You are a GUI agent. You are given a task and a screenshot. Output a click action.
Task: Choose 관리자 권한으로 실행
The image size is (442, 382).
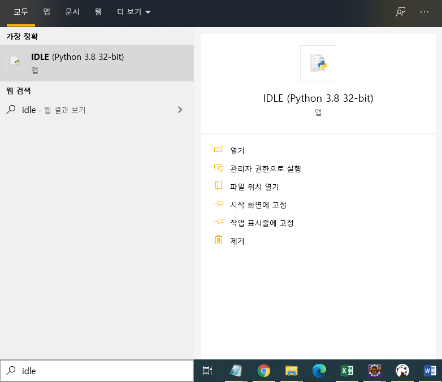pyautogui.click(x=266, y=168)
